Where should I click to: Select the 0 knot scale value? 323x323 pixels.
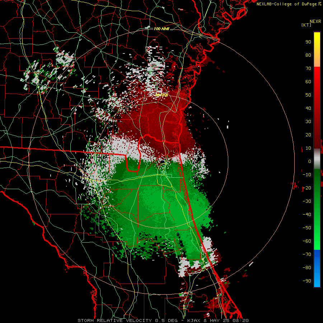pyautogui.click(x=310, y=161)
